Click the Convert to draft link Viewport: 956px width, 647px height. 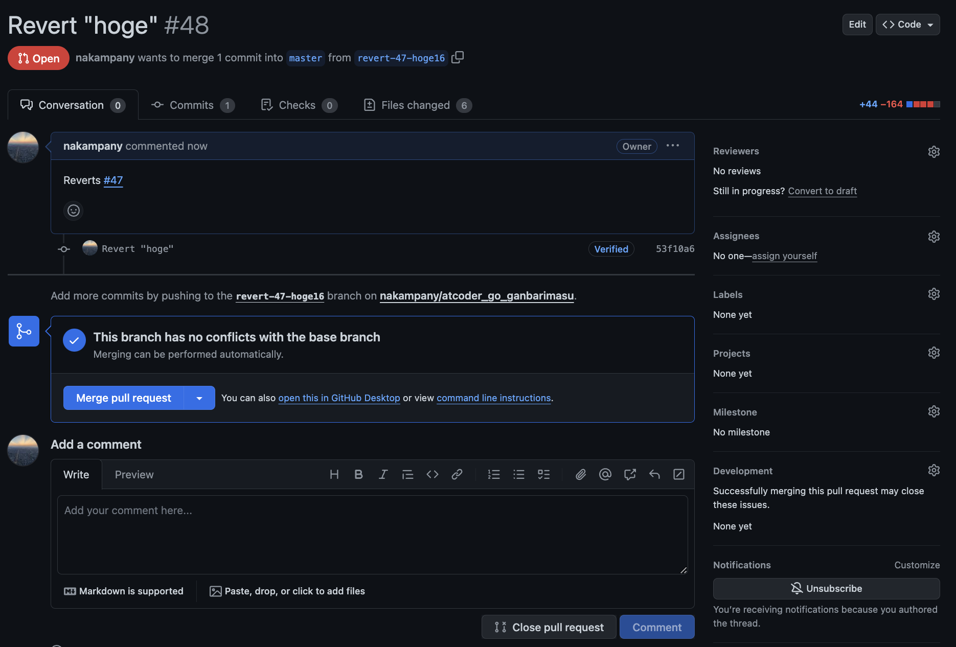(x=823, y=191)
